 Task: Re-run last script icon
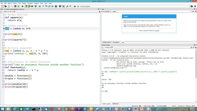coord(36,6)
